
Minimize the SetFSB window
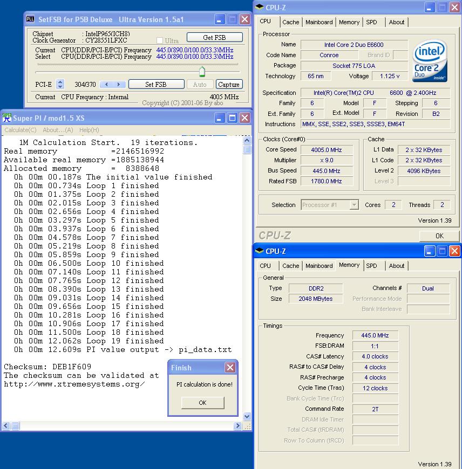[x=219, y=19]
